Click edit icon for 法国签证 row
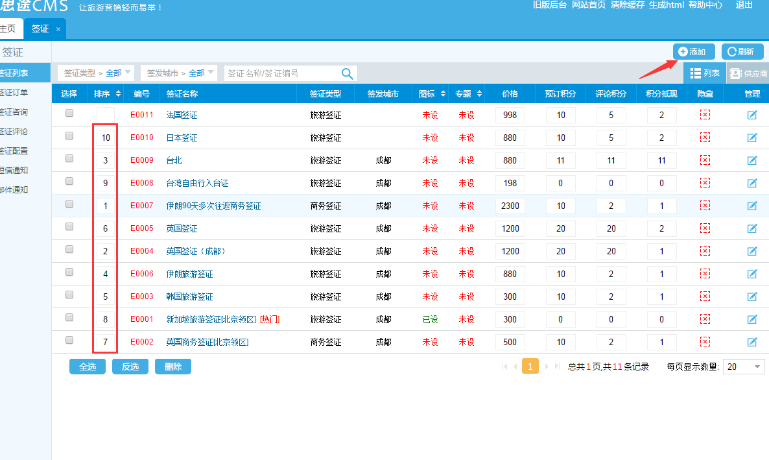The image size is (769, 460). [x=752, y=115]
